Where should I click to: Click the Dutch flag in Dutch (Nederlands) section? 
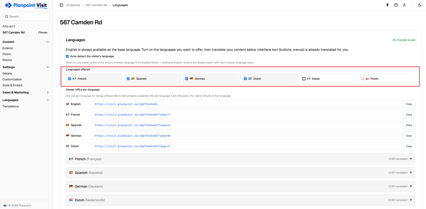[x=71, y=200]
